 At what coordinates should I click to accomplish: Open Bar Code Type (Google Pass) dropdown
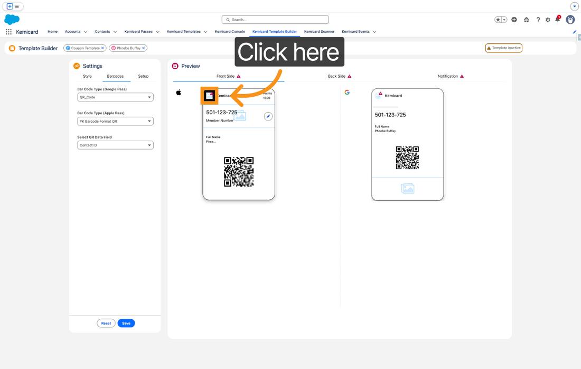coord(115,97)
